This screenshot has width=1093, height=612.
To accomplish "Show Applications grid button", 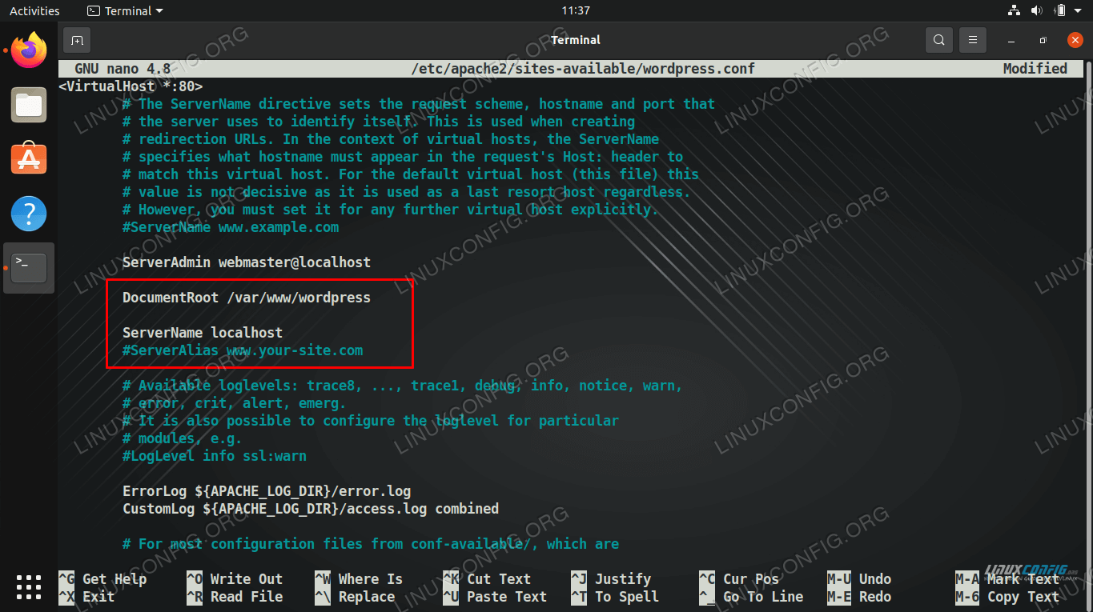I will [x=29, y=586].
